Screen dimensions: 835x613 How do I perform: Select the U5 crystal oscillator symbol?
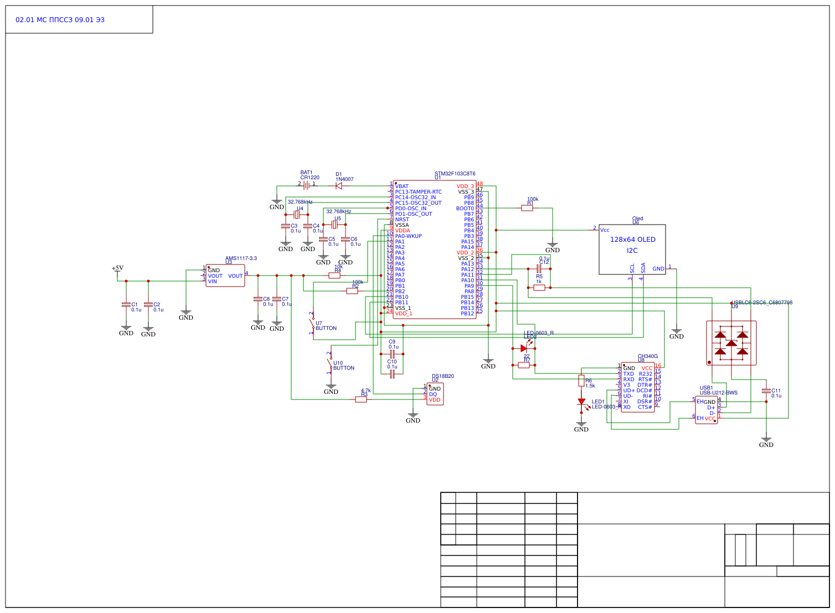click(x=334, y=225)
